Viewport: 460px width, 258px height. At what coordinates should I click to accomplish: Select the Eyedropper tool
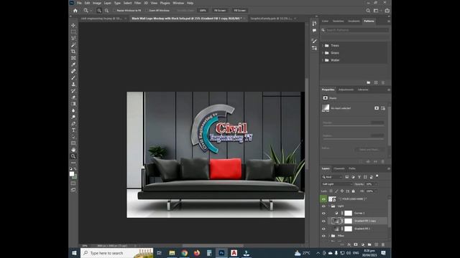[x=73, y=64]
